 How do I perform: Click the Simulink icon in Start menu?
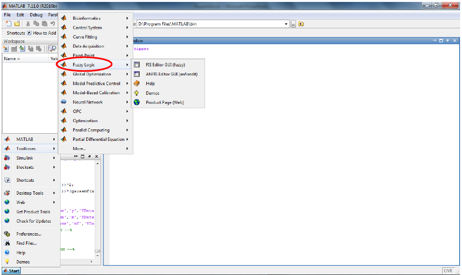(7, 158)
